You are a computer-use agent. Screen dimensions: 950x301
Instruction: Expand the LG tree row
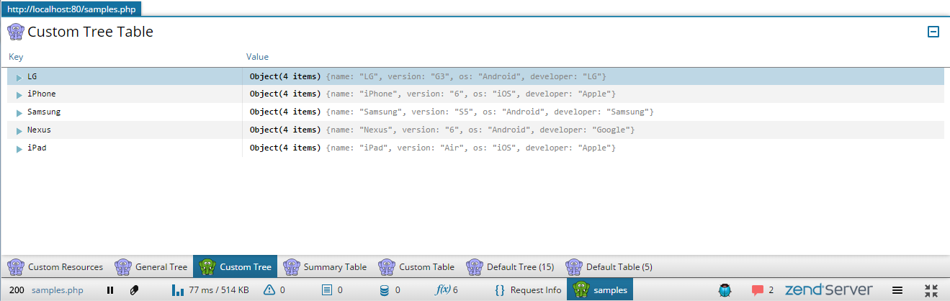(19, 76)
